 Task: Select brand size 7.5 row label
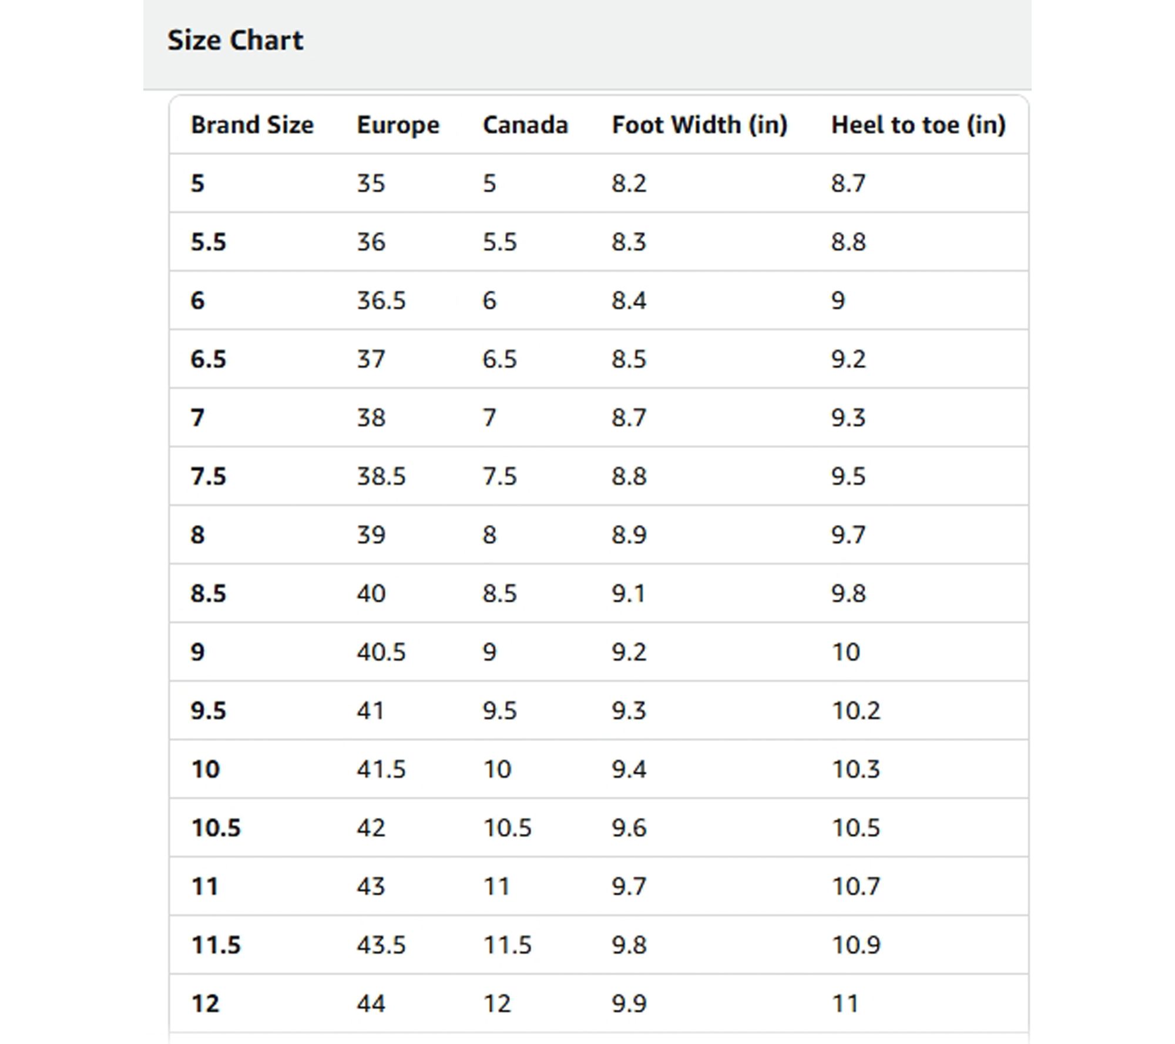(208, 476)
